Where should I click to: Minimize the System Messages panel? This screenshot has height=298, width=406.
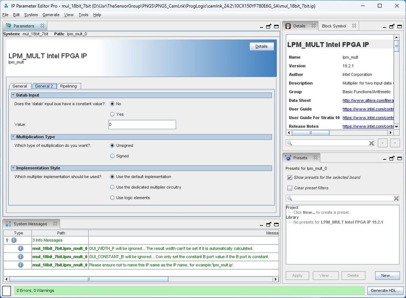tap(261, 225)
